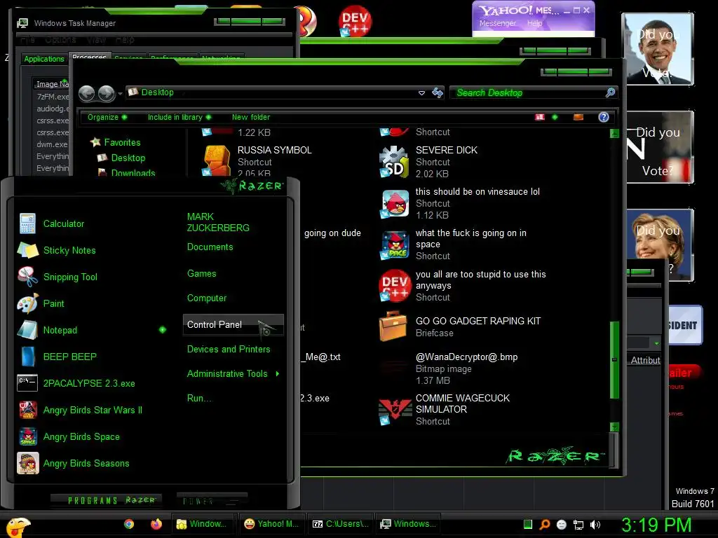Open Games from the start menu
This screenshot has height=538, width=718.
point(201,274)
